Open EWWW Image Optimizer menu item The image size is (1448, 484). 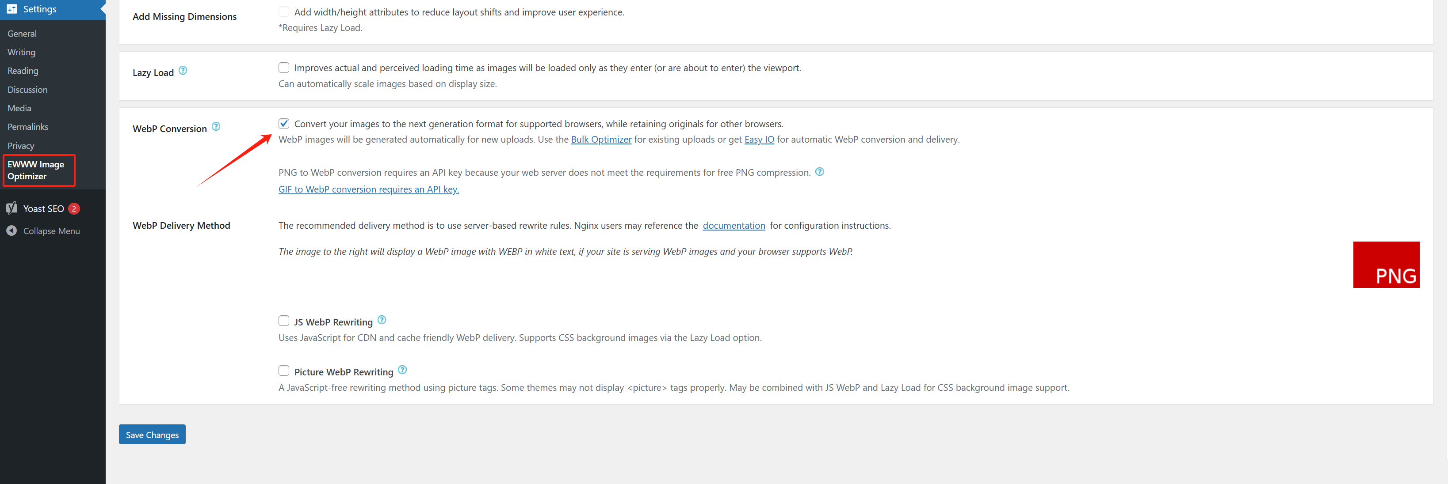[x=35, y=170]
